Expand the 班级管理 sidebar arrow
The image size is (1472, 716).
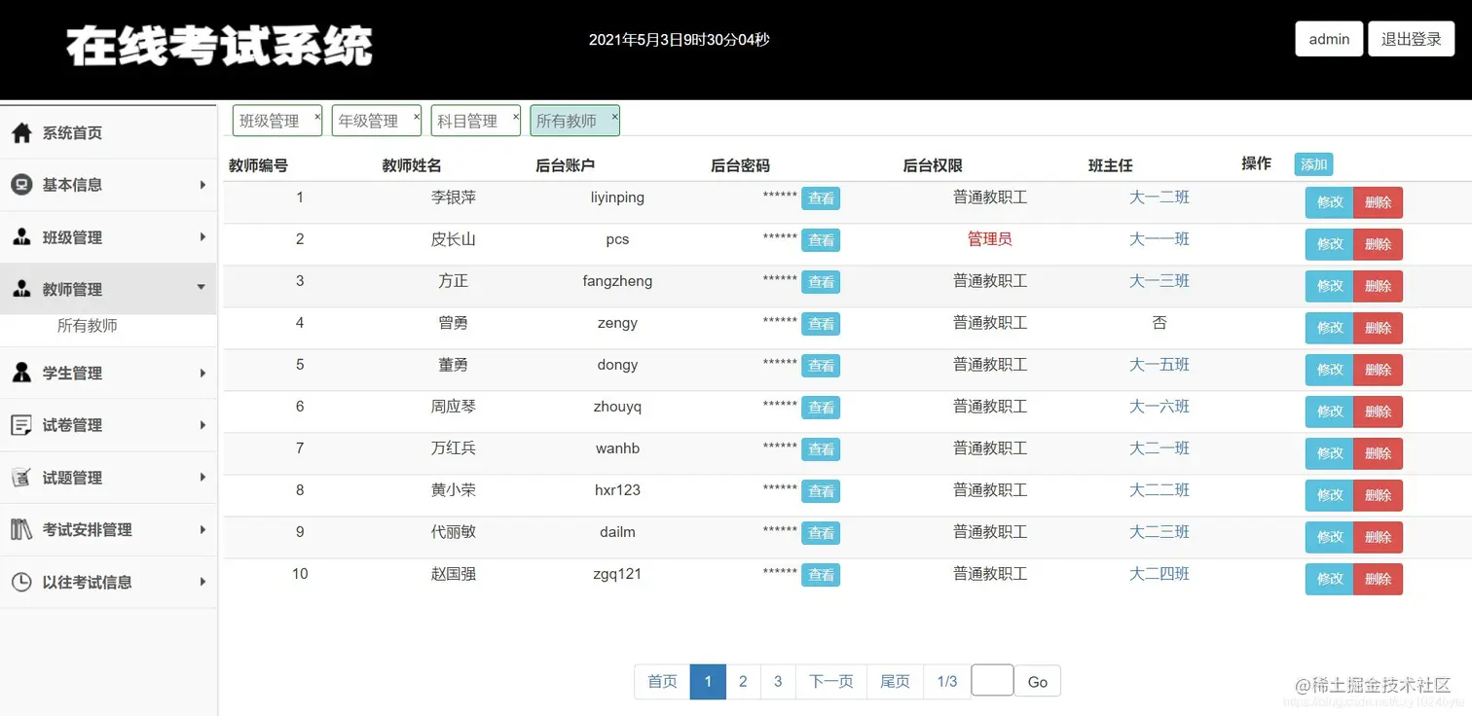(202, 237)
